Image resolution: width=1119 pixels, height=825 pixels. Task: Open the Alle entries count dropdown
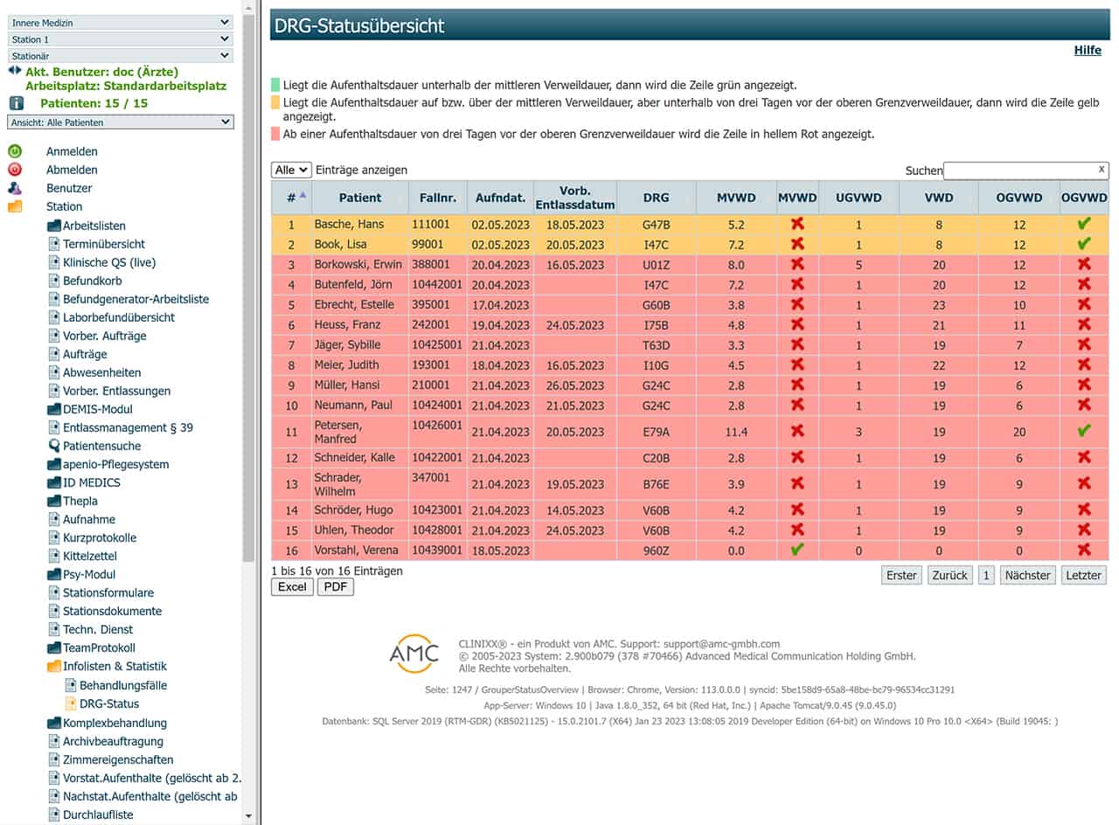(291, 170)
